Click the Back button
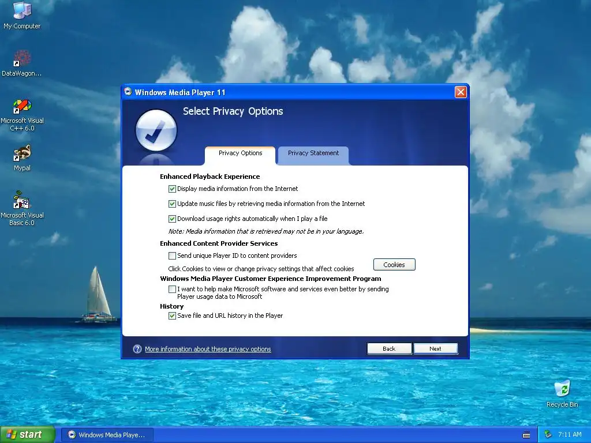The height and width of the screenshot is (443, 591). (390, 348)
